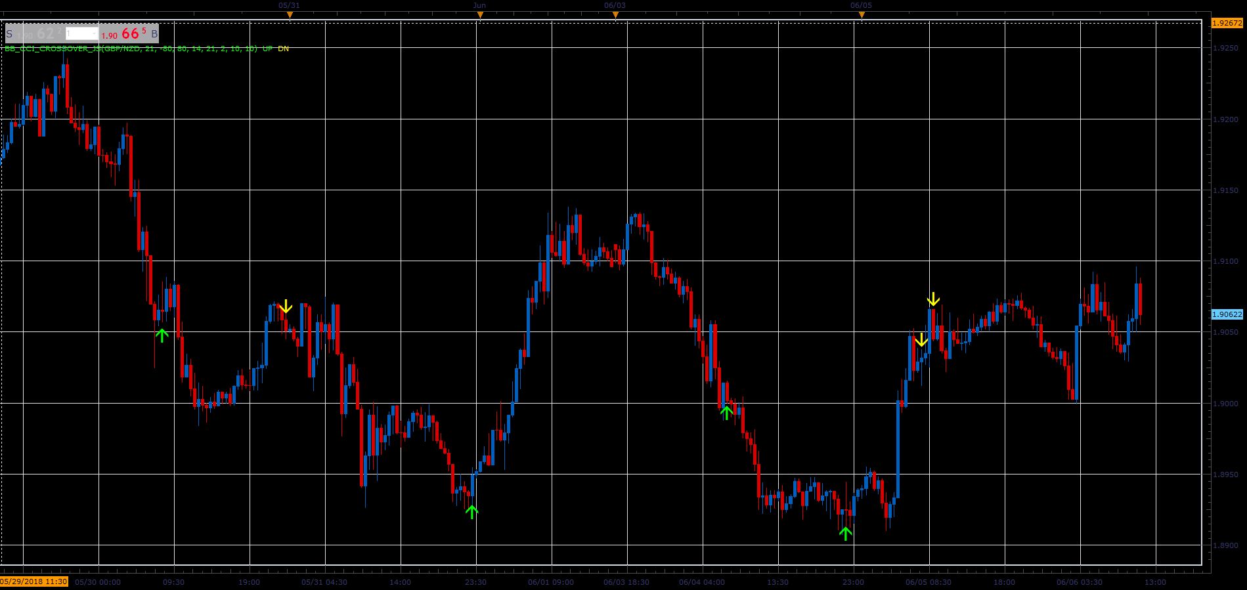
Task: Click the 1.9050 price axis label
Action: coord(1225,332)
